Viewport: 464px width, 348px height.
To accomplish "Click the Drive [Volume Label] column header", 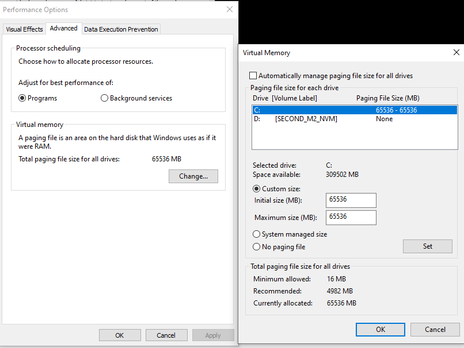I will tap(284, 98).
